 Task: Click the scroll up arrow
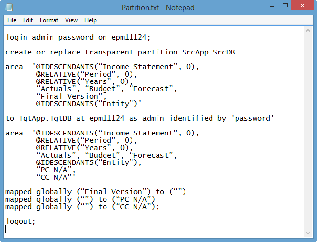[x=308, y=31]
